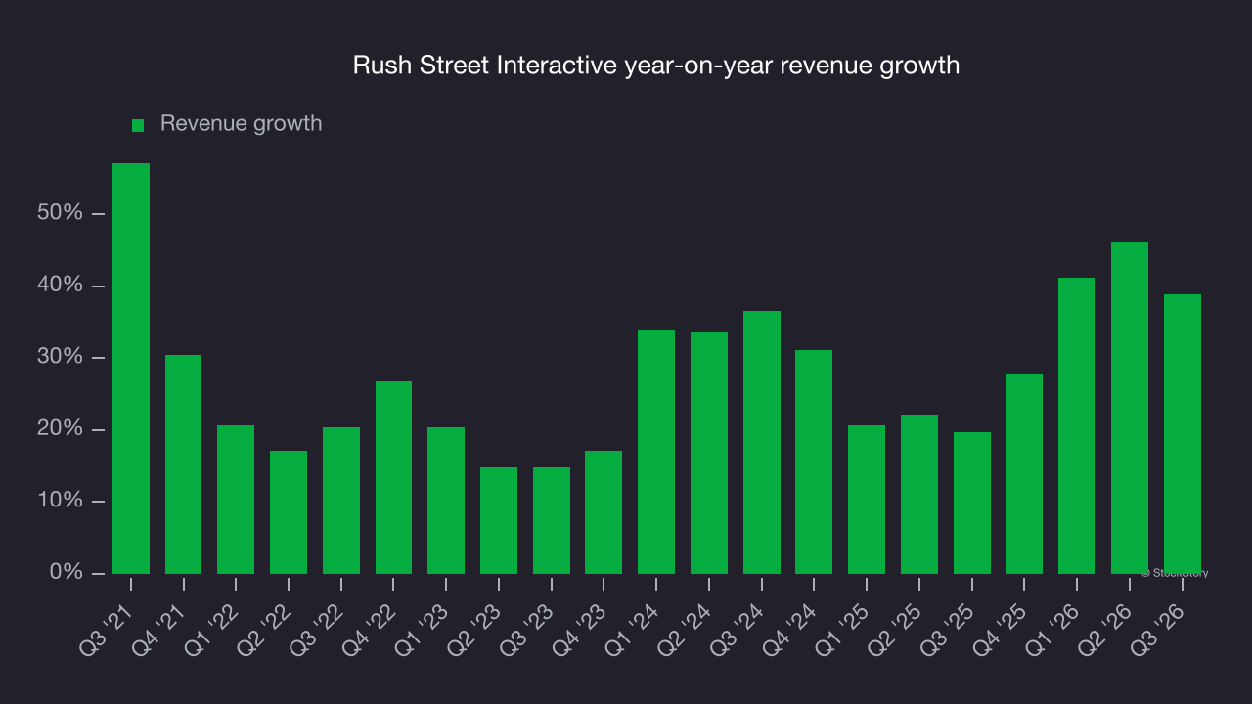Click the Revenue growth legend label
Screen dimensions: 1252x704
(x=241, y=124)
